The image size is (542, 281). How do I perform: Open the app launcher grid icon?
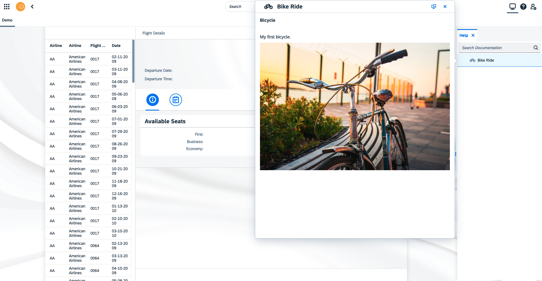click(6, 7)
